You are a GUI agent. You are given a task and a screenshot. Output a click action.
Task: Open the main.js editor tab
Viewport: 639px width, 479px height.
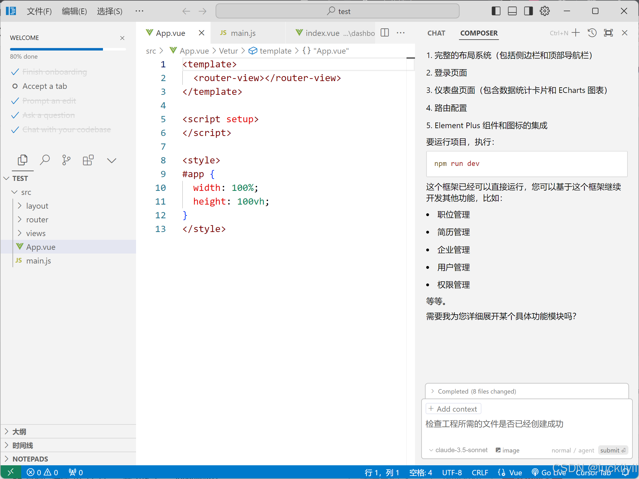243,33
